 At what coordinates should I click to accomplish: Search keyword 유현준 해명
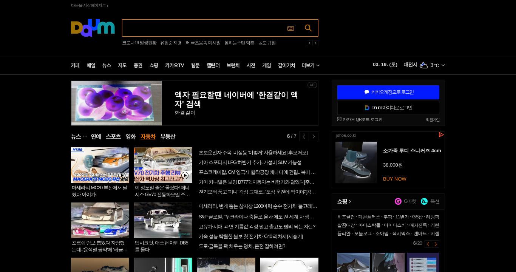pos(171,43)
